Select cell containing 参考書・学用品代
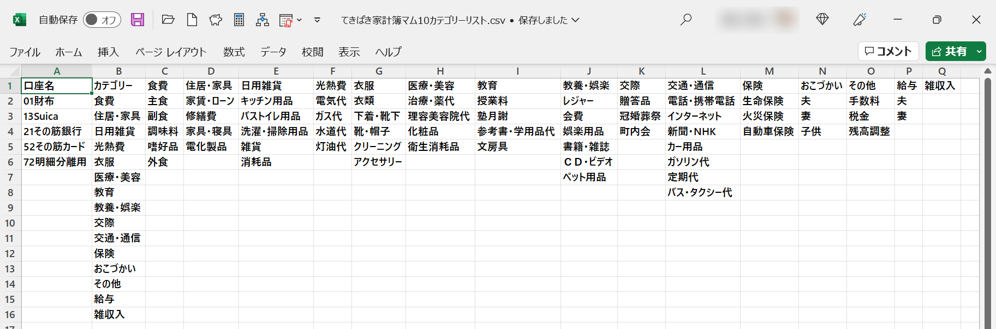 518,132
